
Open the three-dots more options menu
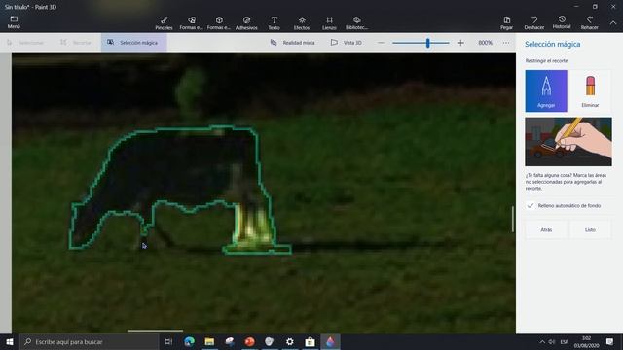coord(506,43)
